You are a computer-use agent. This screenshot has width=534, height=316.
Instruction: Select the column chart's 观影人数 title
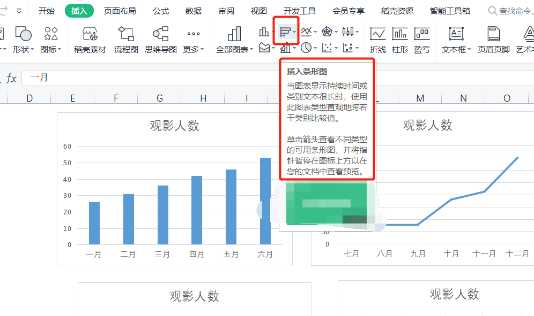(x=174, y=126)
